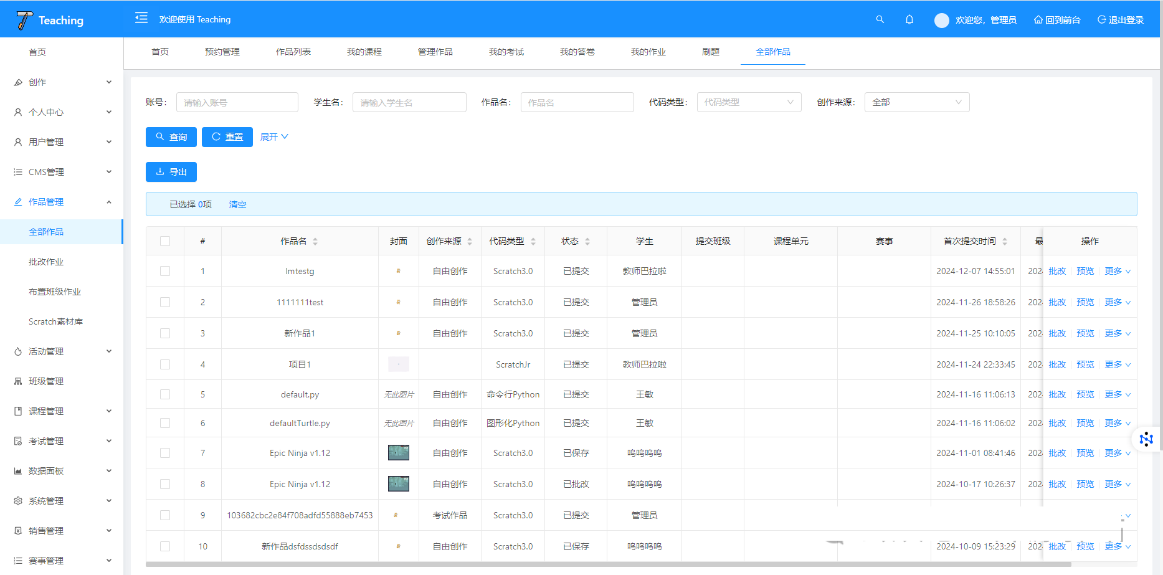1163x575 pixels.
Task: Click the admin user avatar
Action: (x=941, y=20)
